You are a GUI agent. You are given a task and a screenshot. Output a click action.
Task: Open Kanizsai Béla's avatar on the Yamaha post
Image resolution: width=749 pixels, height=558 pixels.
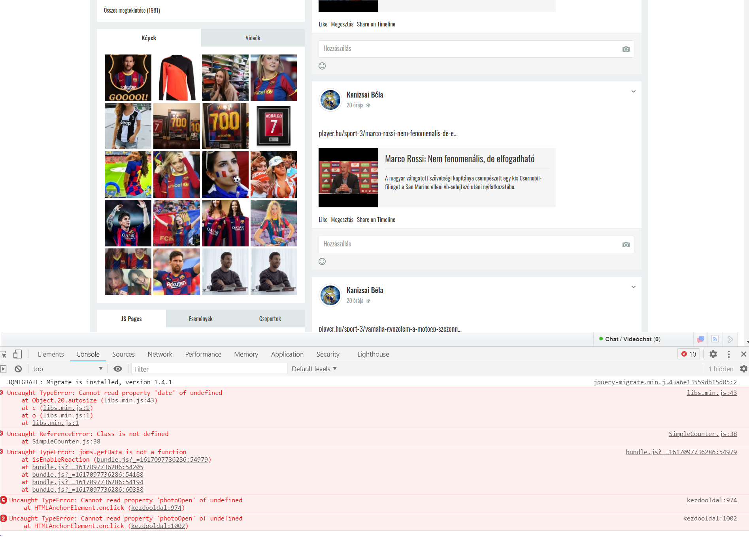click(x=330, y=295)
